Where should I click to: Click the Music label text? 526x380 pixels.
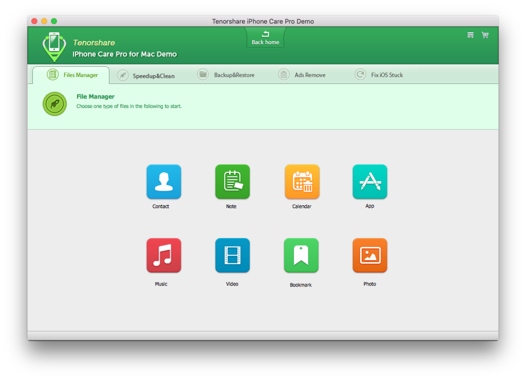pyautogui.click(x=161, y=284)
